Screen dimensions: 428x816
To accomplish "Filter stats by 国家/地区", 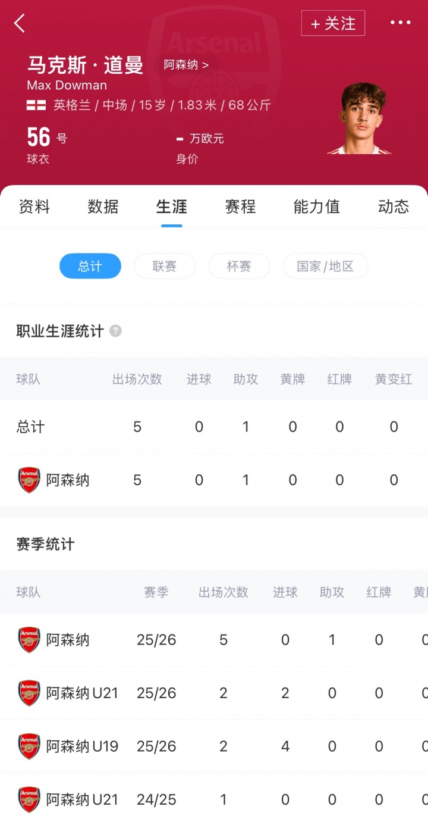I will click(x=325, y=266).
